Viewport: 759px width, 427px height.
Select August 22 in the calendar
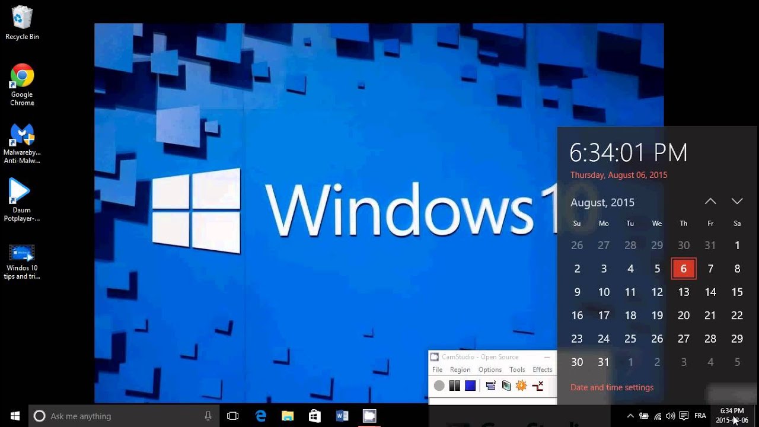pos(737,316)
